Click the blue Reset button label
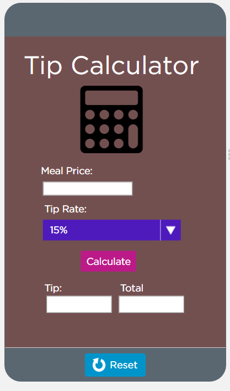Image resolution: width=230 pixels, height=391 pixels. coord(124,365)
